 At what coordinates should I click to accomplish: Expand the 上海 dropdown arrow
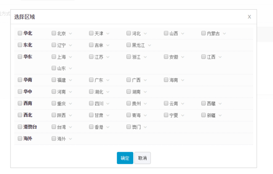(x=71, y=57)
